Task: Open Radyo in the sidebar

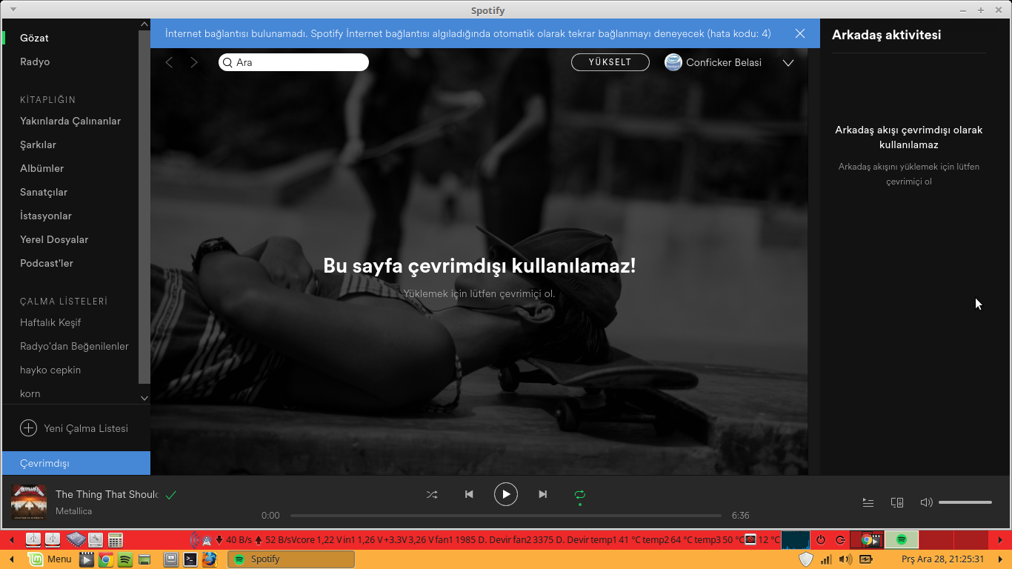Action: (35, 61)
